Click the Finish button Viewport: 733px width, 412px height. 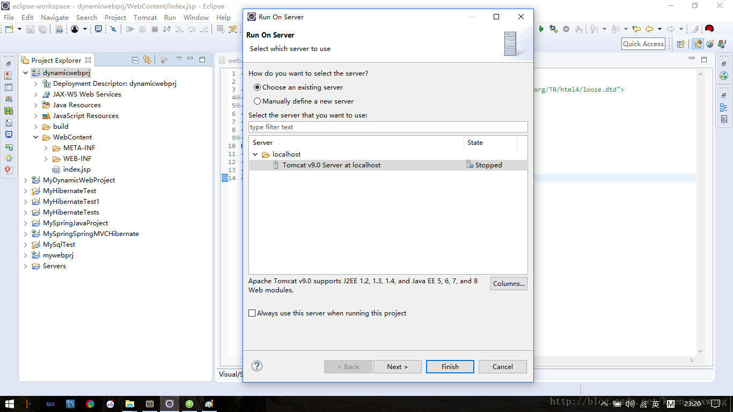pos(450,367)
